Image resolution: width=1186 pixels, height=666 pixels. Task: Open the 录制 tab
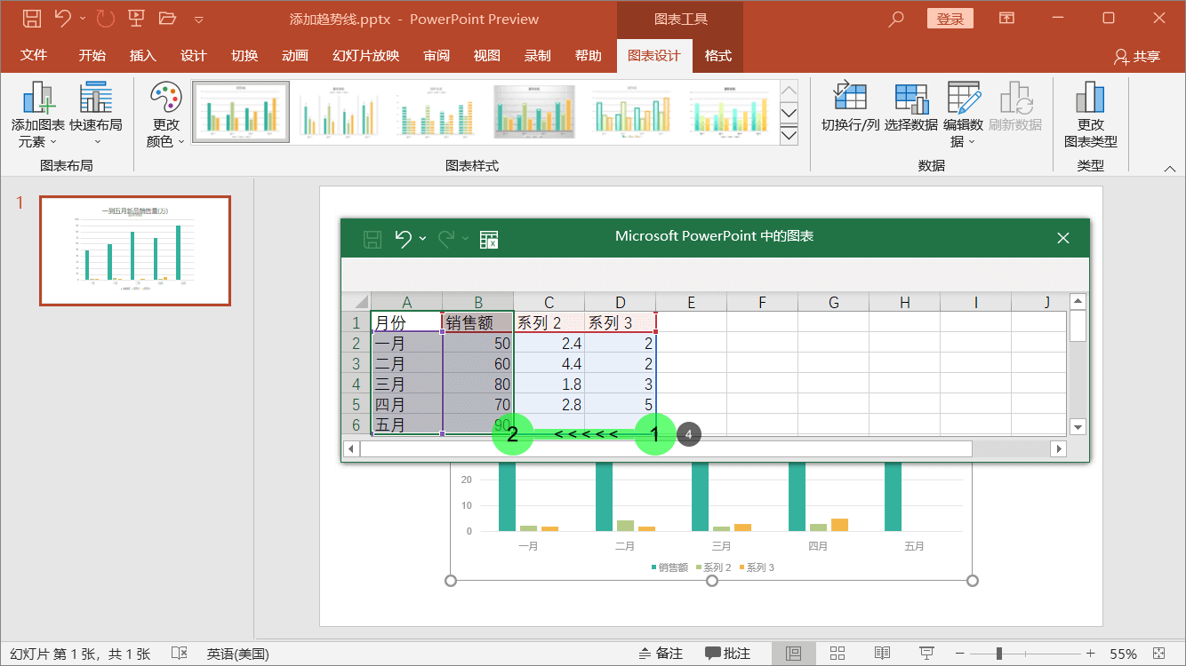click(538, 56)
